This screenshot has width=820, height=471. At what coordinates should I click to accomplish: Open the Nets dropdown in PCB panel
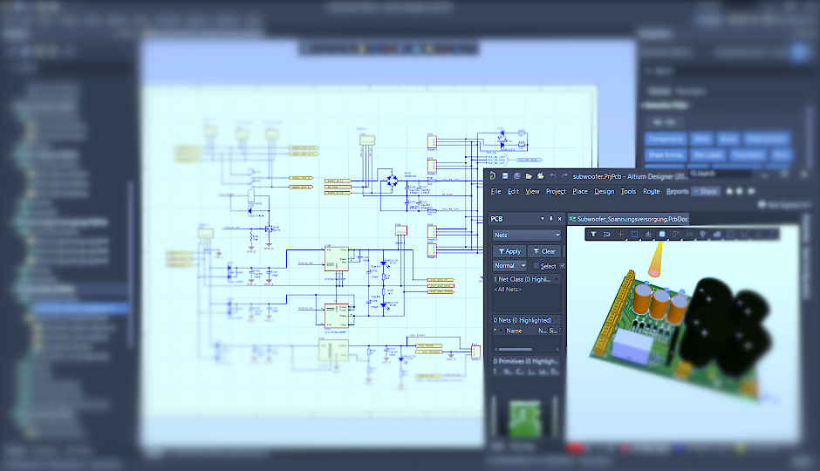[527, 235]
